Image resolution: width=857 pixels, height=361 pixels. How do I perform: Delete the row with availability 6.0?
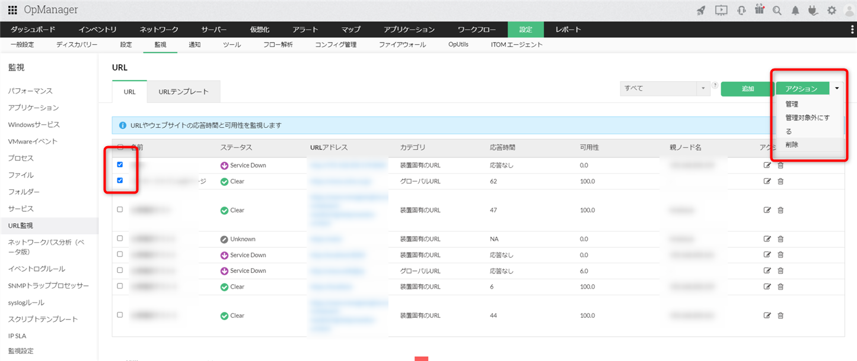(x=780, y=270)
